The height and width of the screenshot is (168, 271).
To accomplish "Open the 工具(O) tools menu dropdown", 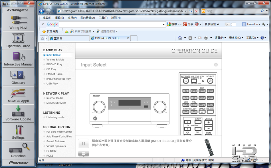I will click(252, 38).
